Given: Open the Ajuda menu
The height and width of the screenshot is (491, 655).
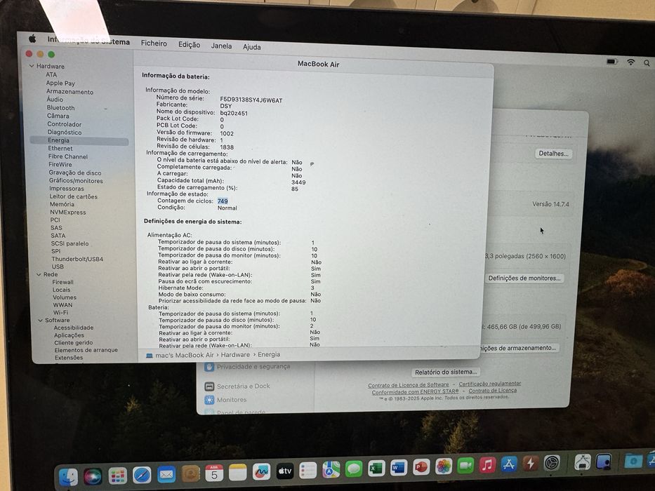Looking at the screenshot, I should (252, 47).
